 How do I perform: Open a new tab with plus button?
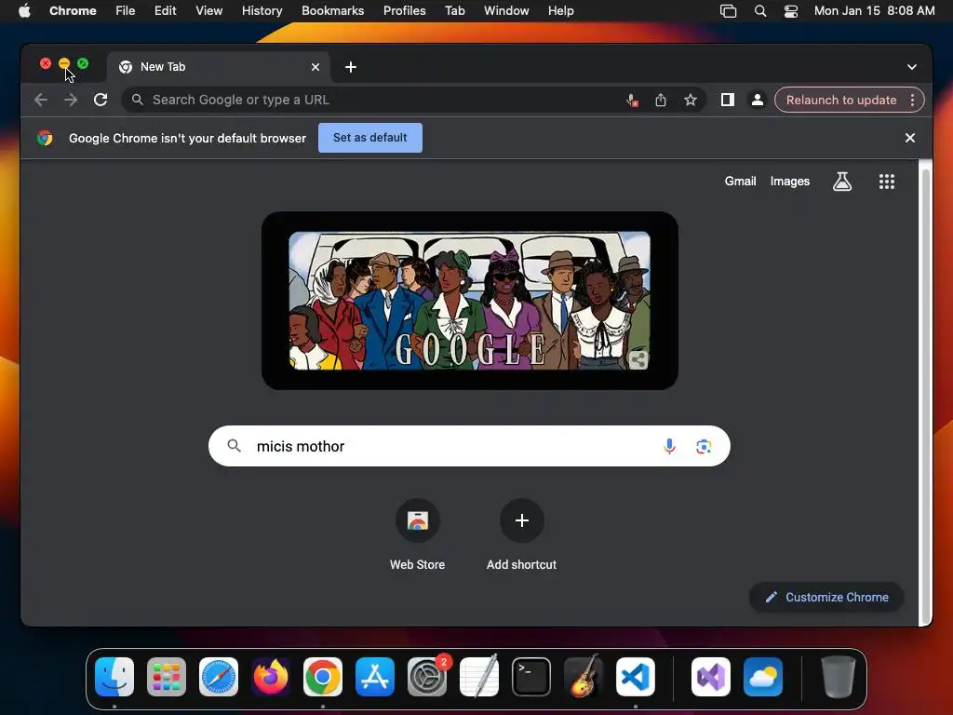click(351, 67)
